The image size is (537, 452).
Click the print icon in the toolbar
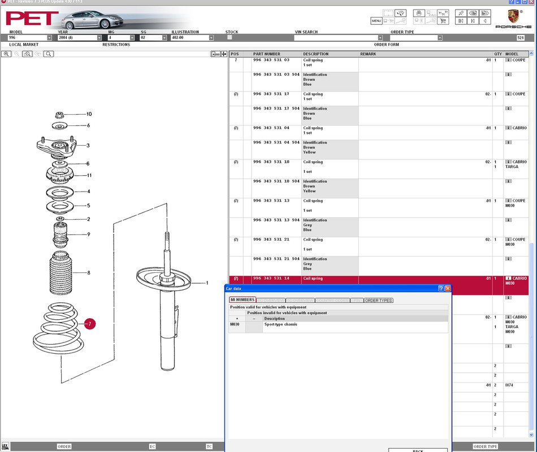418,13
